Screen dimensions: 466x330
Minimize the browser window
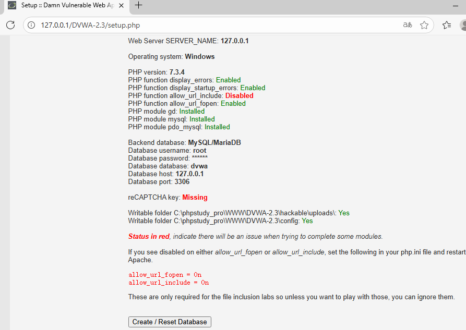[455, 6]
